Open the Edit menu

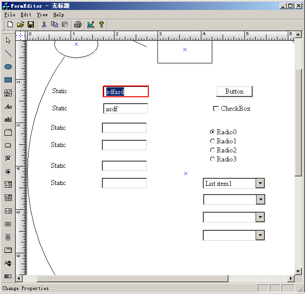[x=26, y=15]
